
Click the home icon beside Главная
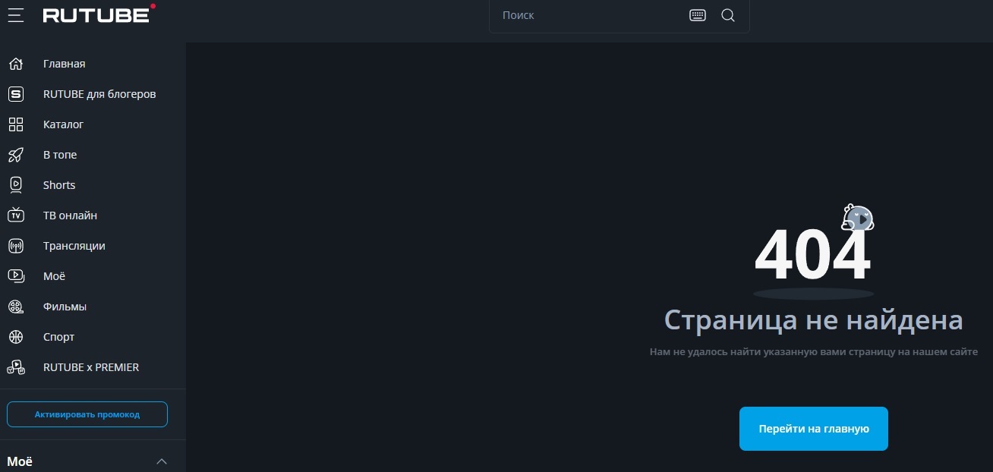pyautogui.click(x=16, y=64)
